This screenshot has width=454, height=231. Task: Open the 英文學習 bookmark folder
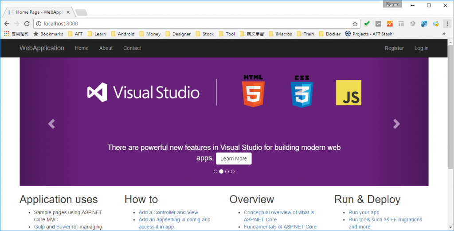[252, 34]
